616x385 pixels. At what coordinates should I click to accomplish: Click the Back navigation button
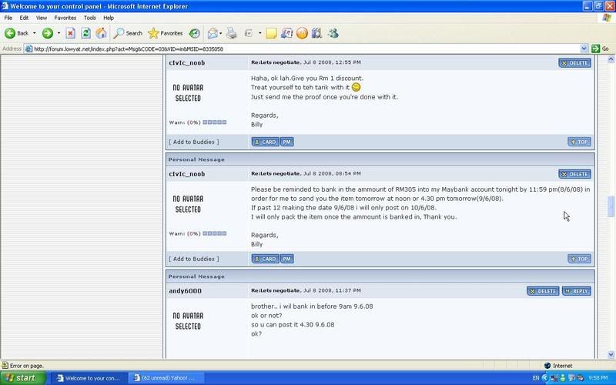(x=17, y=33)
